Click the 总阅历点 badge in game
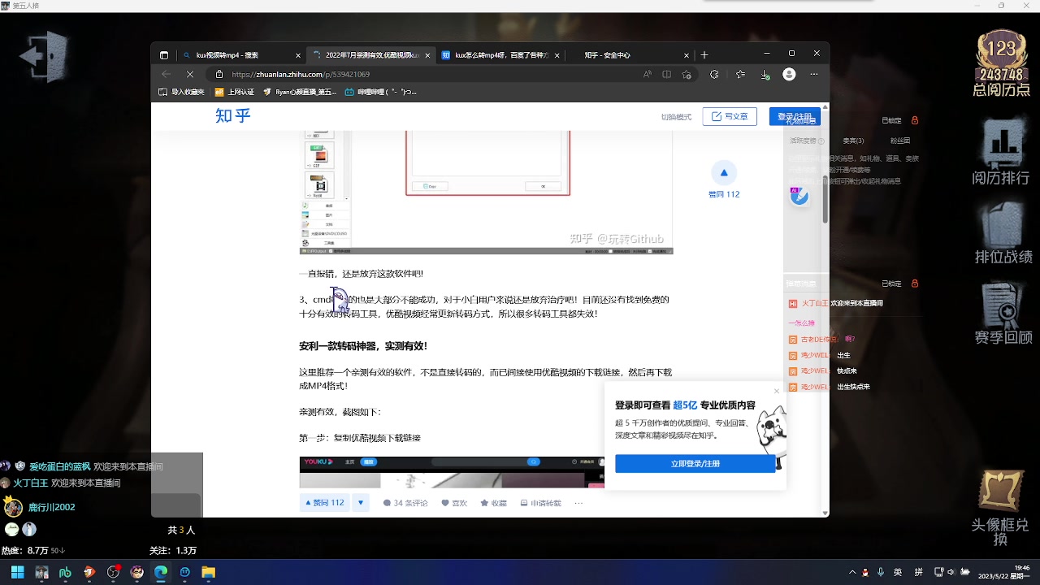1040x585 pixels. (x=1001, y=63)
